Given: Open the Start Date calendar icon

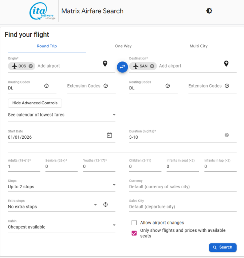Looking at the screenshot, I should [x=110, y=135].
